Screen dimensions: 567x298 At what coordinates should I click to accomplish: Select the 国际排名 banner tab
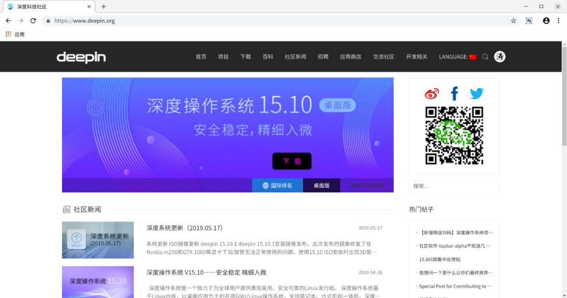point(277,185)
